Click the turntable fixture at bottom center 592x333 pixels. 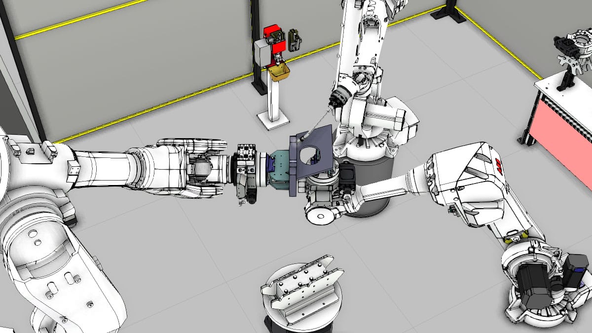302,291
